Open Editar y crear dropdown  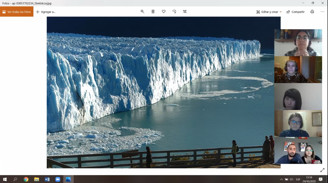269,12
